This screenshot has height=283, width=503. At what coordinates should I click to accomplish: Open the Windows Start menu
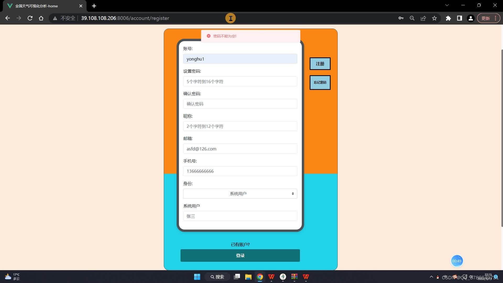click(197, 277)
